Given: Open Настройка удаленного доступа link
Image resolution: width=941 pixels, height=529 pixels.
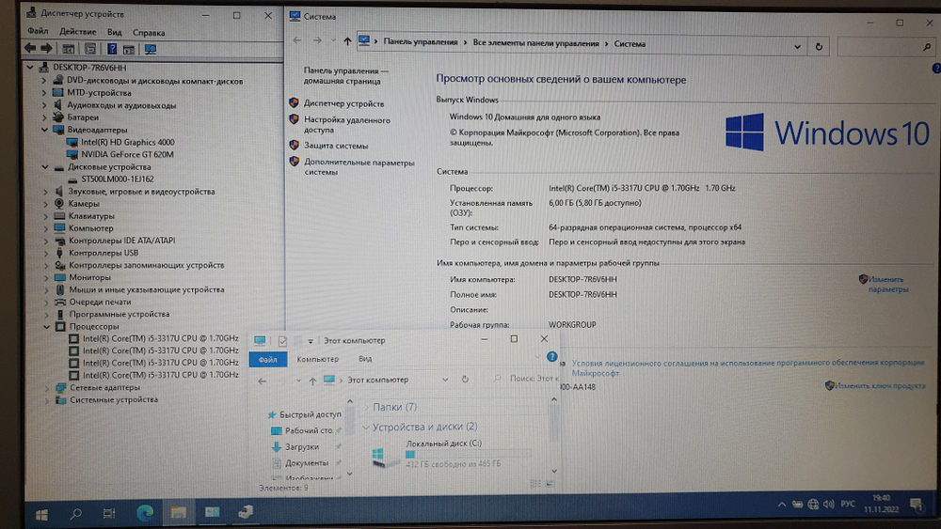Looking at the screenshot, I should (347, 125).
